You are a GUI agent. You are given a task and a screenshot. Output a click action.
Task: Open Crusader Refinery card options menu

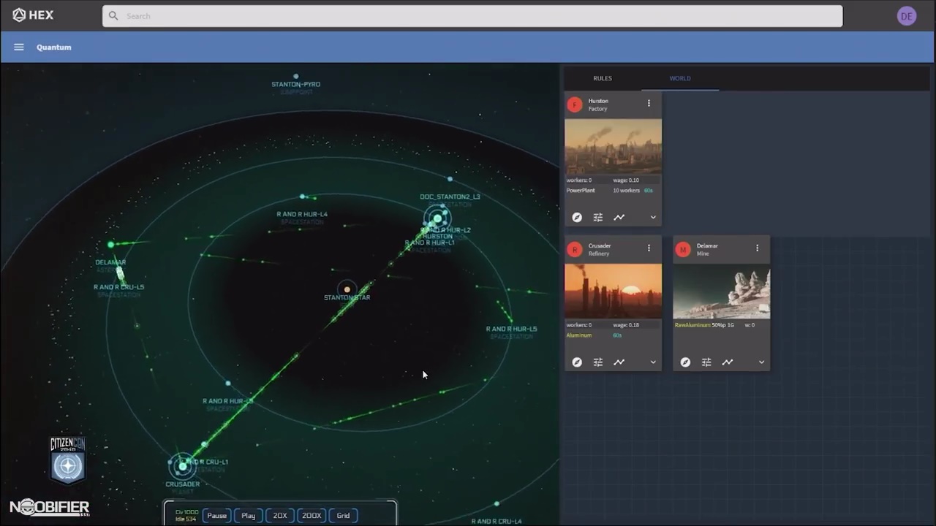click(649, 248)
